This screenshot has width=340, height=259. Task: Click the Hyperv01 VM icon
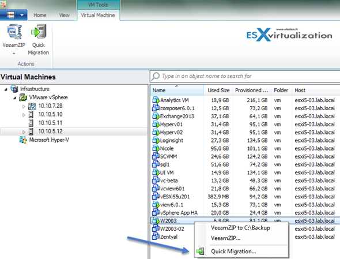click(156, 124)
